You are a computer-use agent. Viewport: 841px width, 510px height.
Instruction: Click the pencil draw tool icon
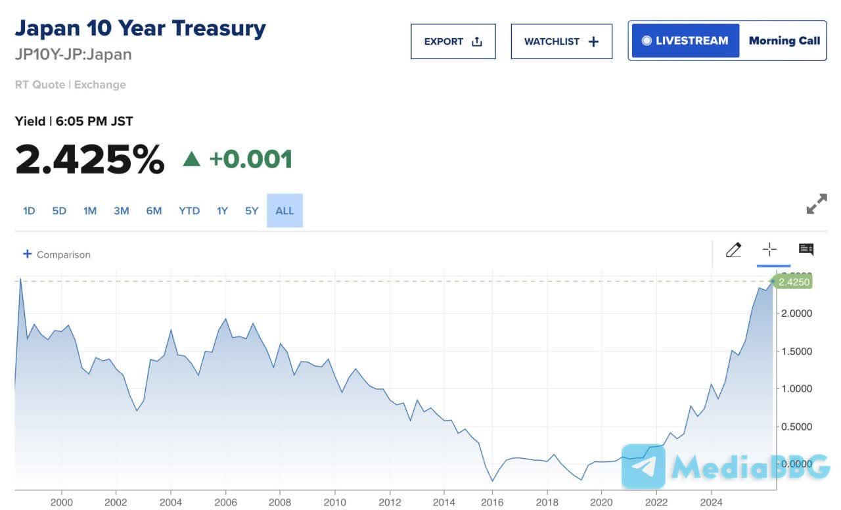733,250
